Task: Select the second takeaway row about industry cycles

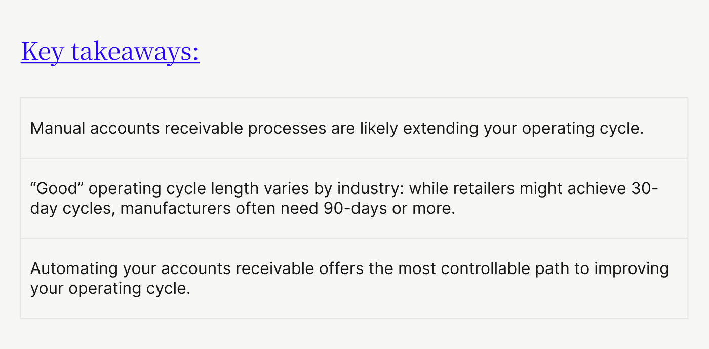Action: (354, 198)
